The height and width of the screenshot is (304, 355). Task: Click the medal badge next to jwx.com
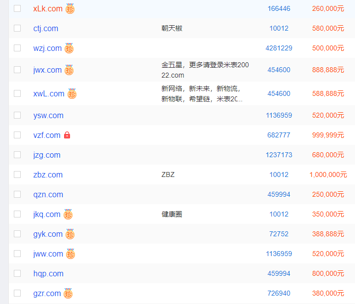pos(69,70)
